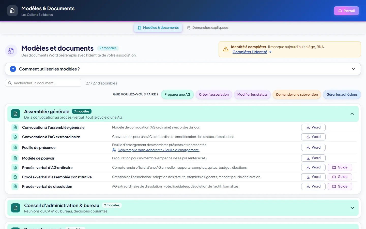Download Word for Feuille de présence

click(x=313, y=148)
